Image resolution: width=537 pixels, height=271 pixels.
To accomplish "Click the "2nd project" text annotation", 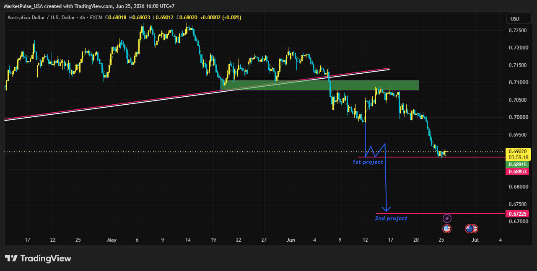I will [391, 218].
